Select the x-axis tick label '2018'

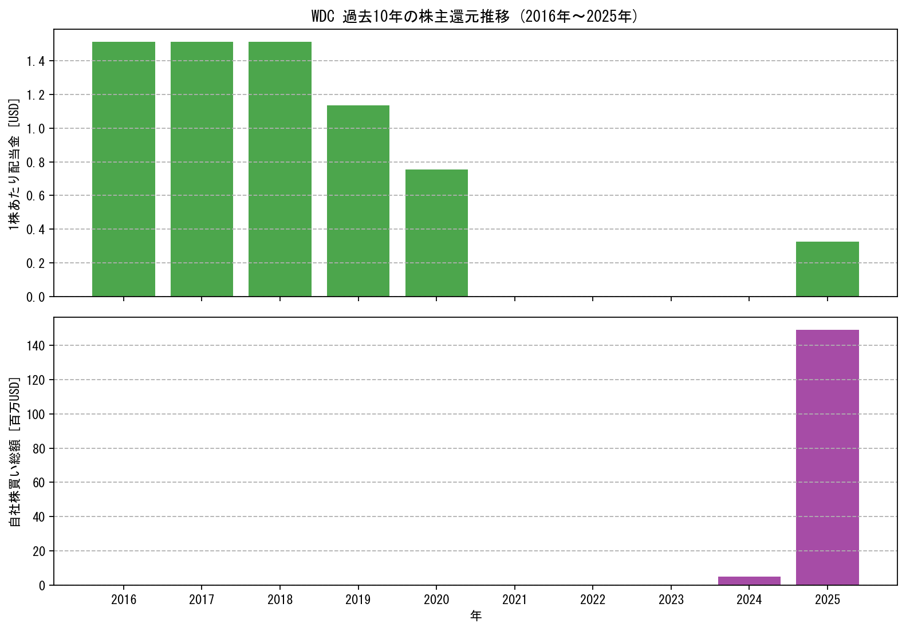[x=280, y=600]
